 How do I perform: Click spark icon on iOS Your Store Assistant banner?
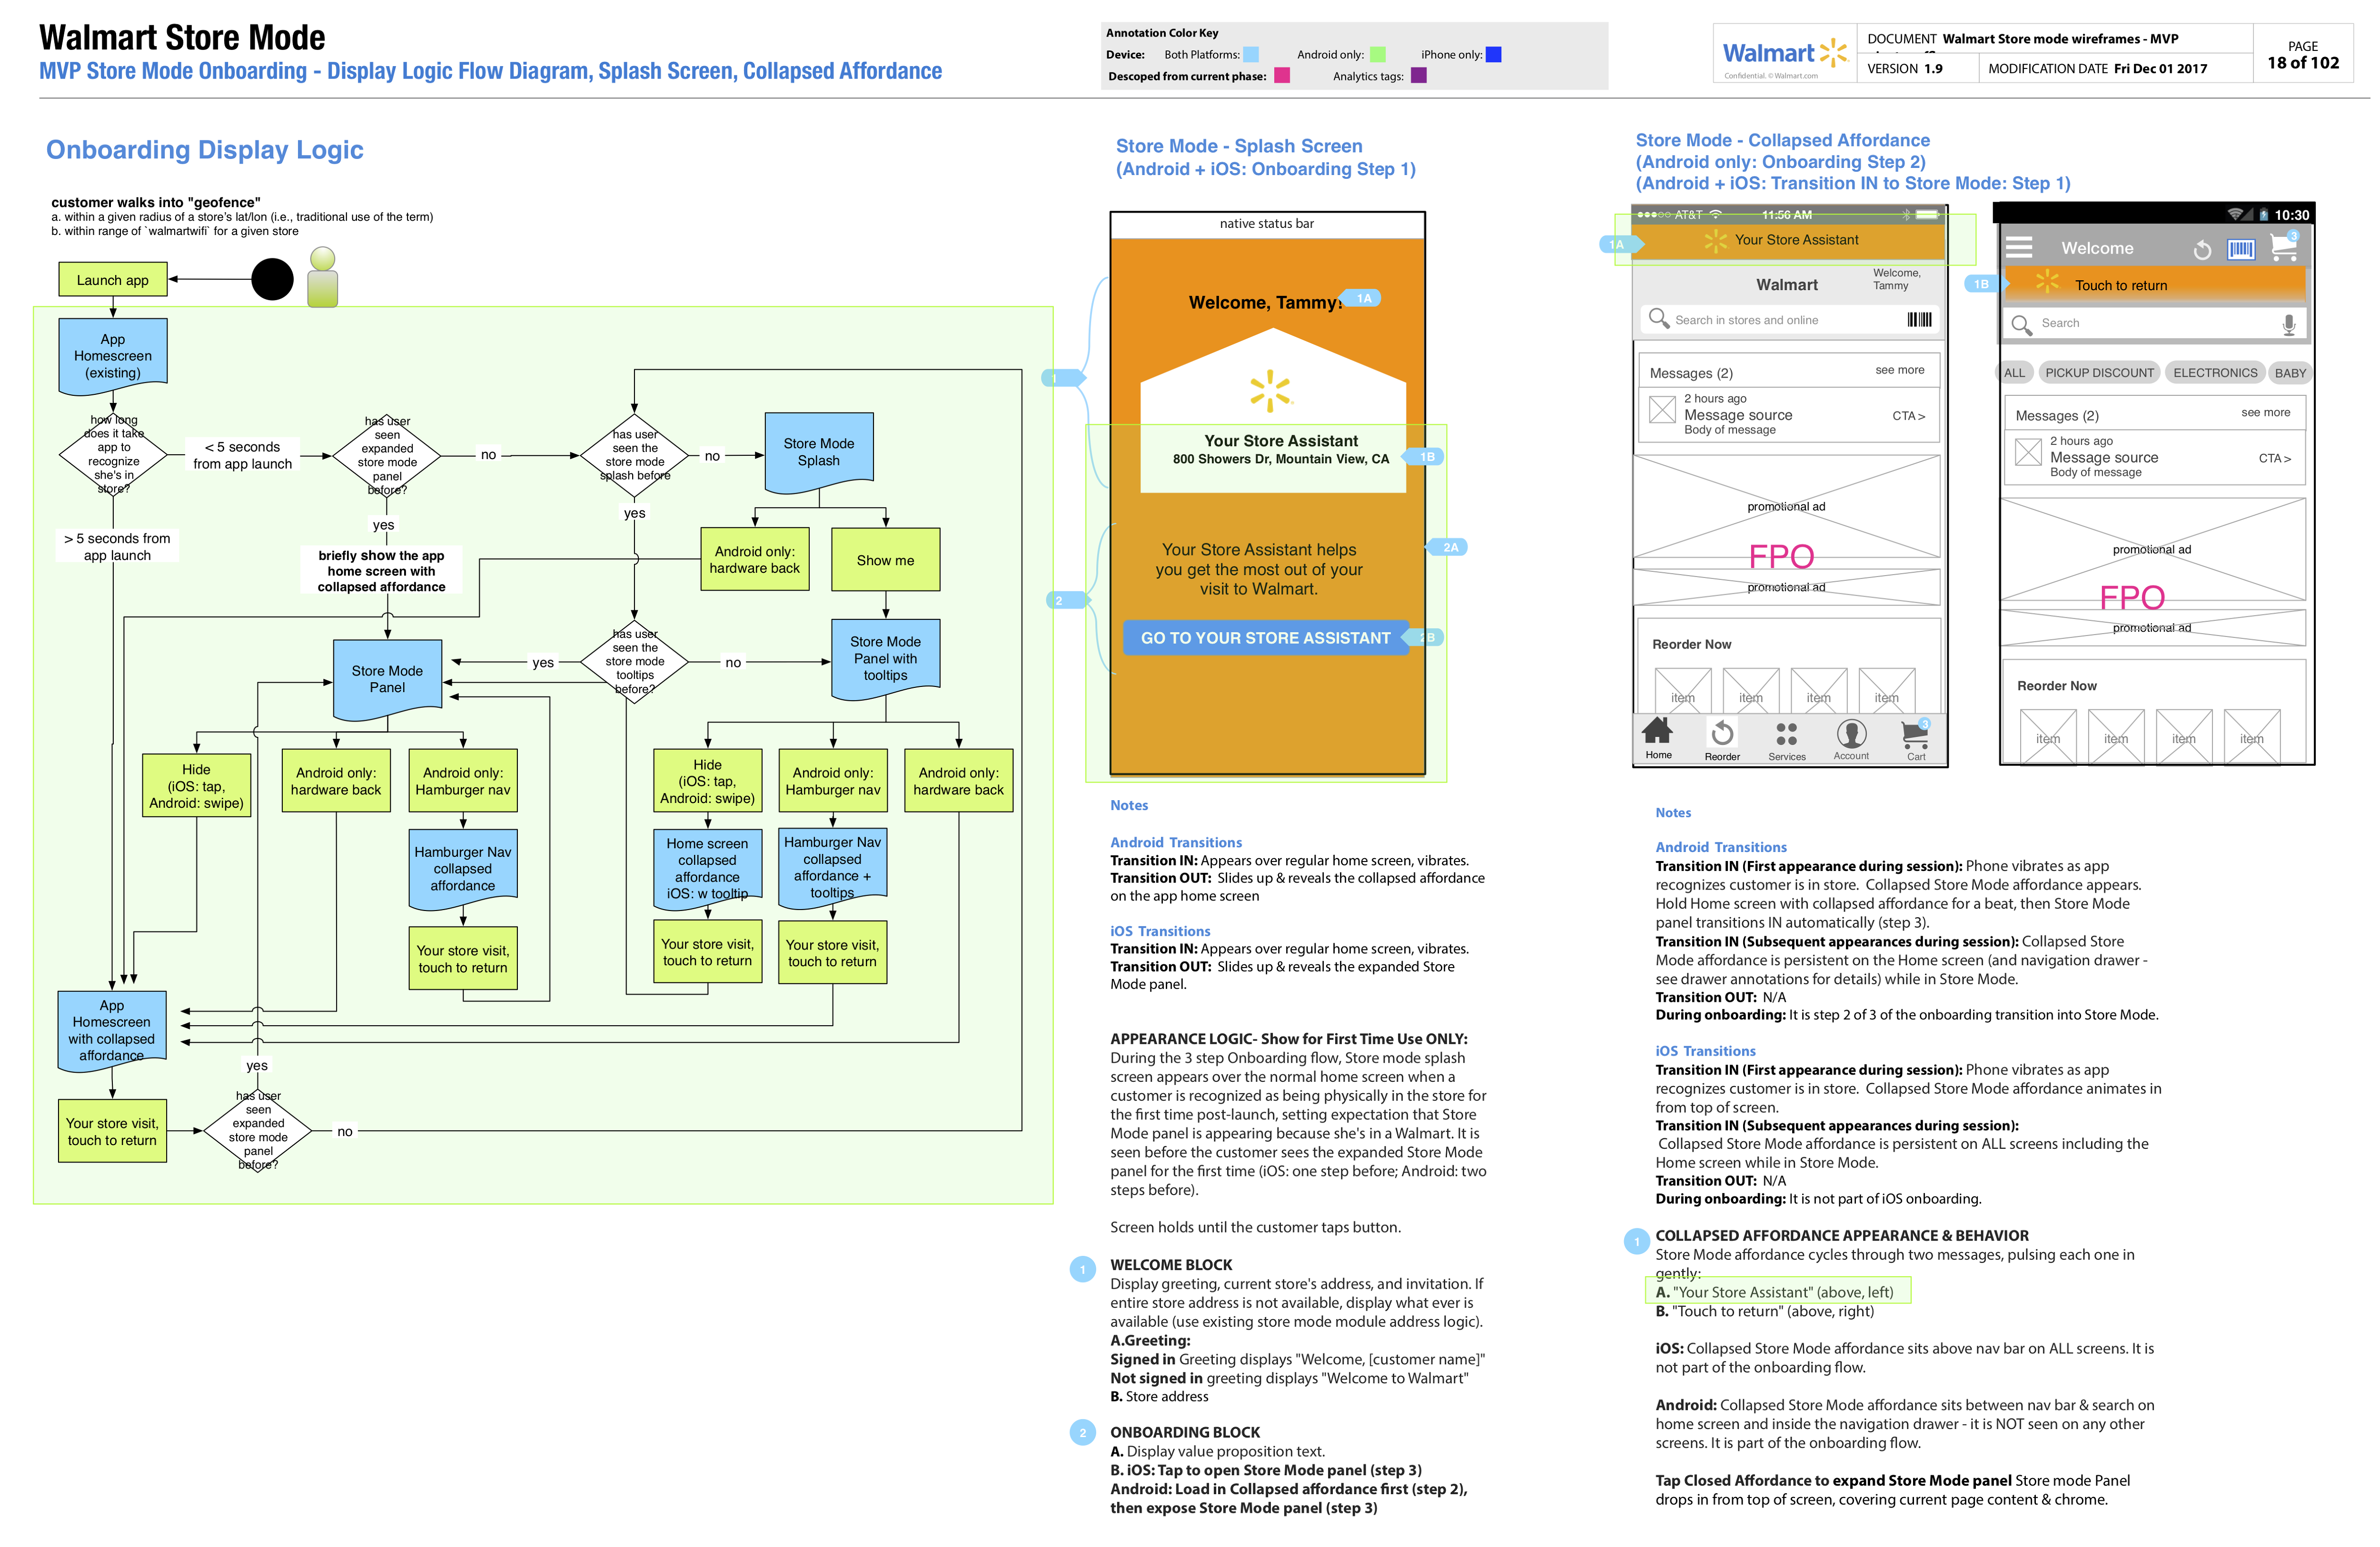tap(1715, 241)
